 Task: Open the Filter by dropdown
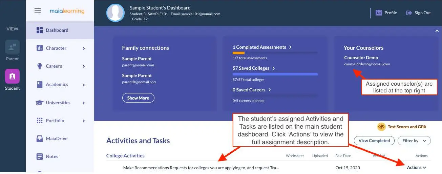[x=414, y=140]
